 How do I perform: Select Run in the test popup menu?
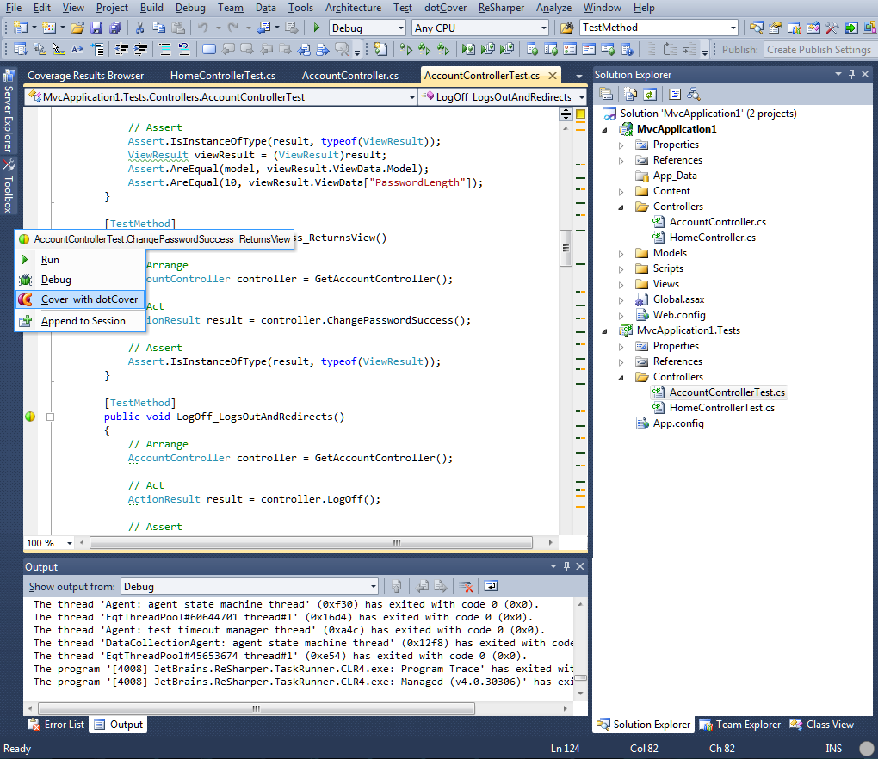(x=80, y=260)
